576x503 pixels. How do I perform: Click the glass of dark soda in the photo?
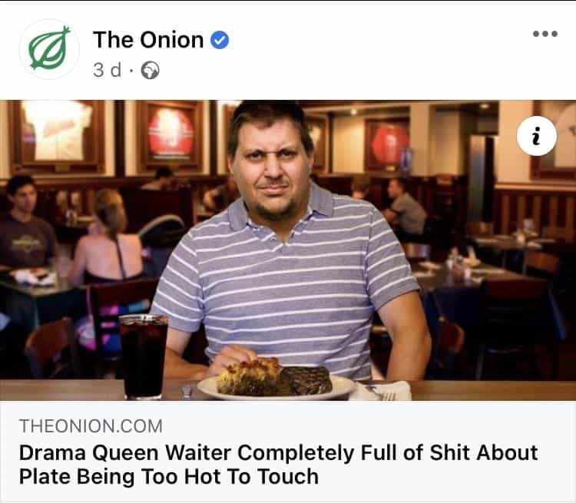pyautogui.click(x=144, y=357)
